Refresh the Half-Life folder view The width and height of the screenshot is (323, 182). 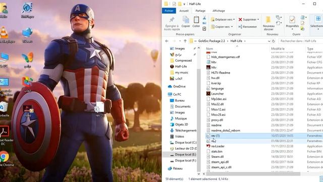coord(274,41)
